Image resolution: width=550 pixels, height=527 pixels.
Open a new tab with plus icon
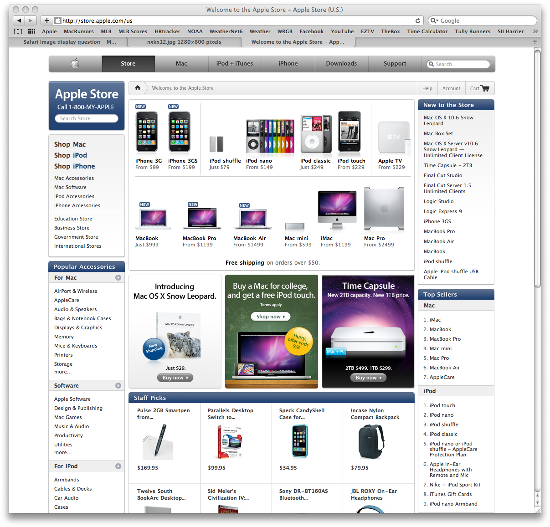535,42
